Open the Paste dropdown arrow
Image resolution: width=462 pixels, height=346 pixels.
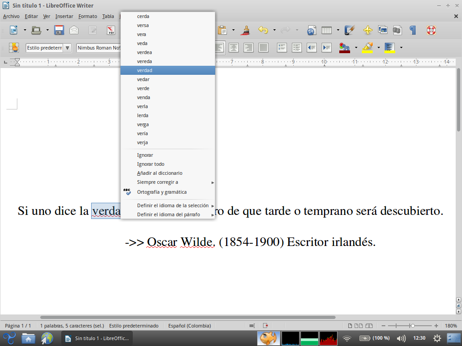coord(233,30)
